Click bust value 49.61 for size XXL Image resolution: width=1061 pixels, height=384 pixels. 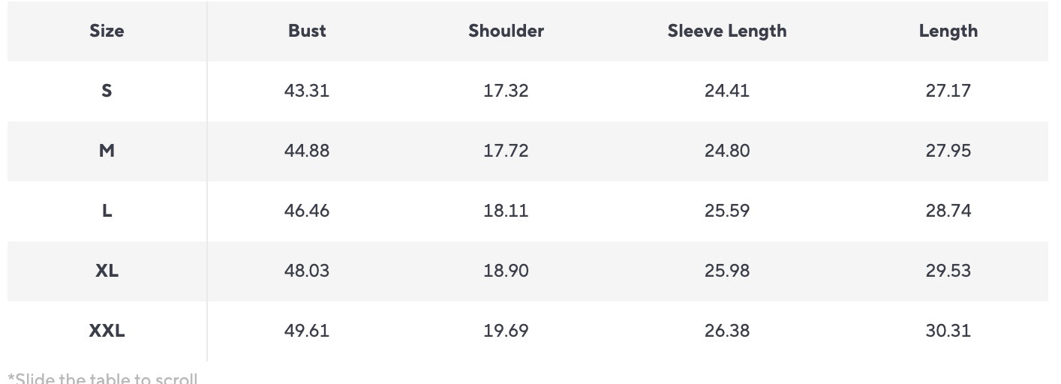[x=307, y=331]
